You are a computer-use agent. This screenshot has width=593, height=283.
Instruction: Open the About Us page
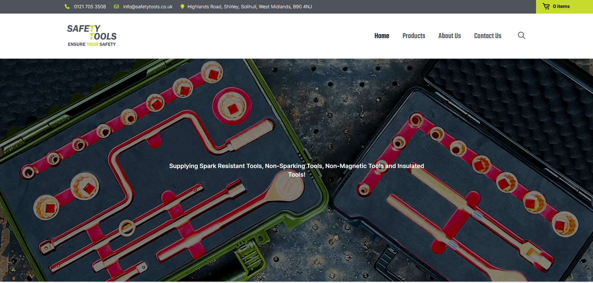450,36
